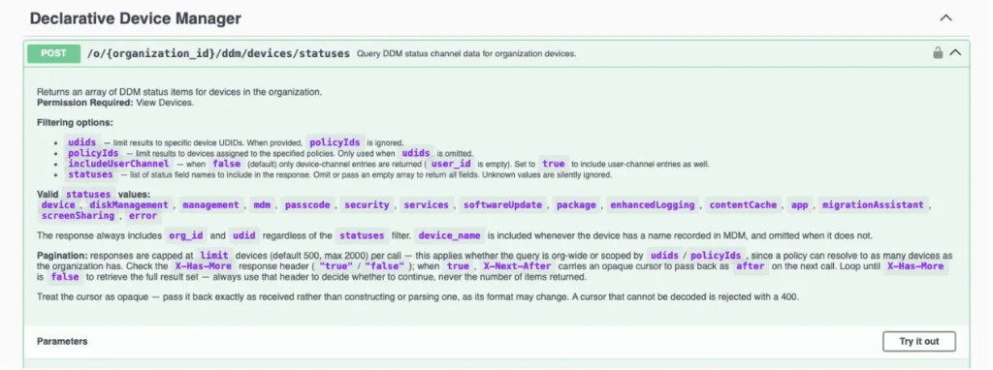This screenshot has width=993, height=370.
Task: Click the 'enhancedLogging' status value
Action: pyautogui.click(x=653, y=205)
